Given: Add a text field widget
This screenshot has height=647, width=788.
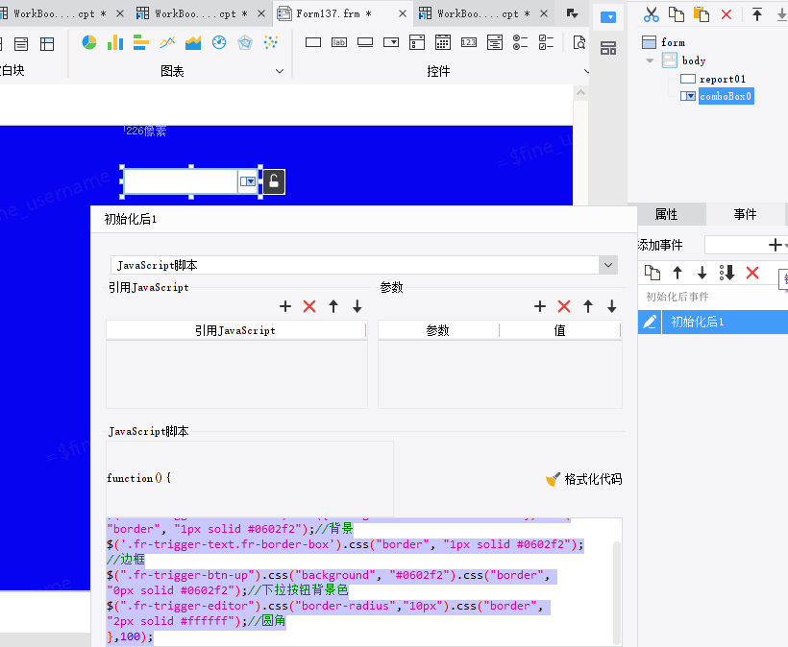Looking at the screenshot, I should [313, 42].
